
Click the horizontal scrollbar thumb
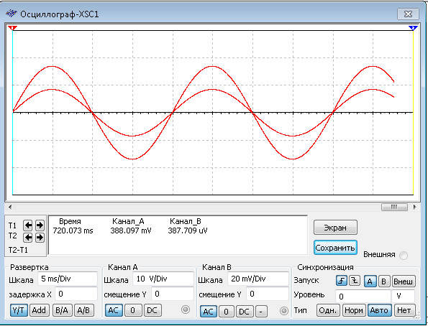click(394, 207)
